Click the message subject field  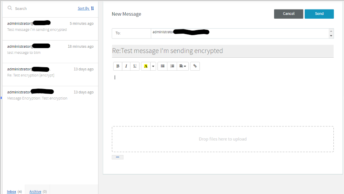point(222,51)
